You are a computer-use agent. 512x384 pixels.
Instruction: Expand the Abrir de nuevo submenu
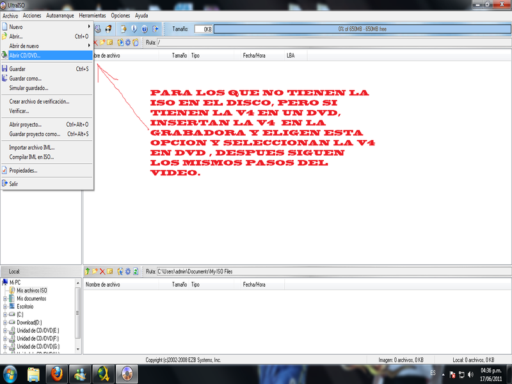89,45
